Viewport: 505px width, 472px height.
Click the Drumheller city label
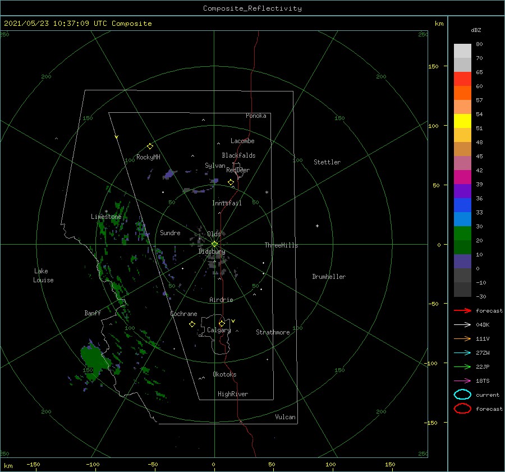(x=329, y=277)
